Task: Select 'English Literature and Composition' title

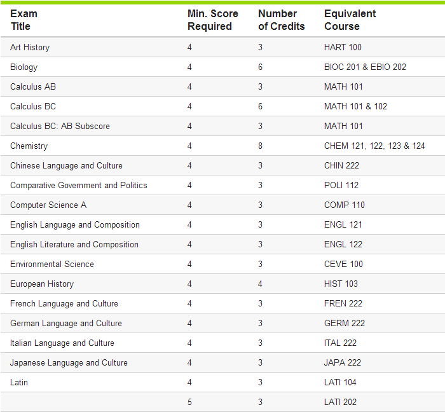Action: click(x=74, y=245)
